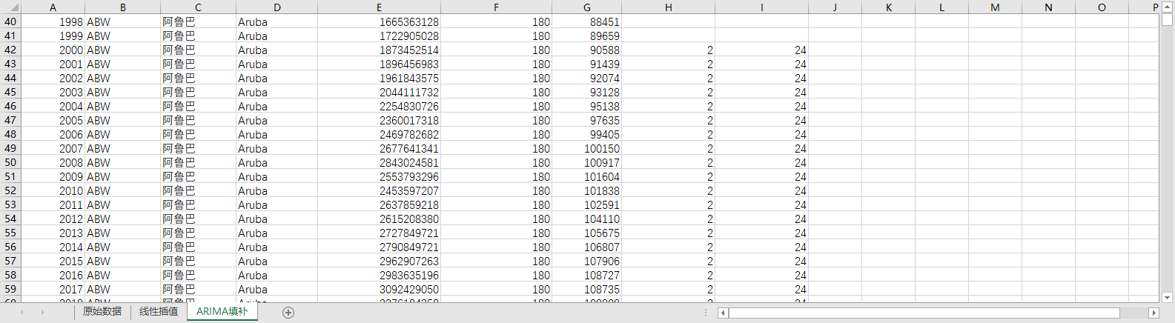Select row 40 header
Image resolution: width=1175 pixels, height=323 pixels.
point(10,21)
